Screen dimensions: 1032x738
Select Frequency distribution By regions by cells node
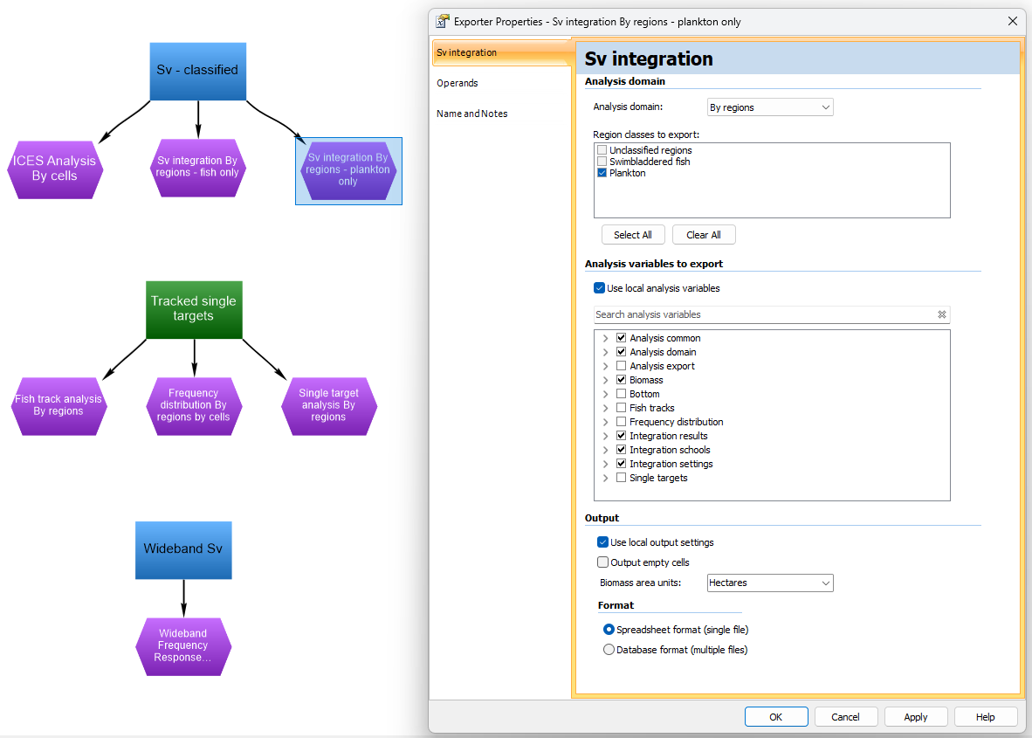[194, 405]
